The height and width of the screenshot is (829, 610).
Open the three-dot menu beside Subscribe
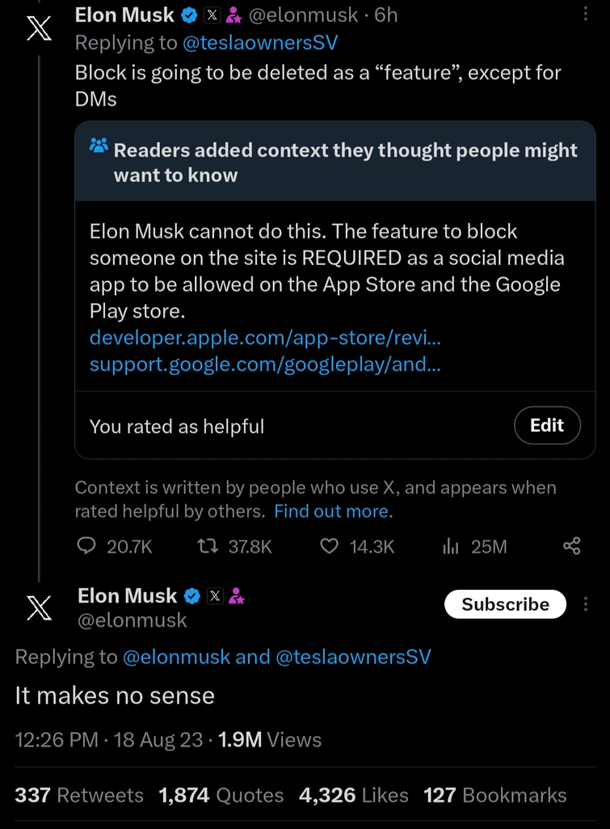click(x=586, y=604)
